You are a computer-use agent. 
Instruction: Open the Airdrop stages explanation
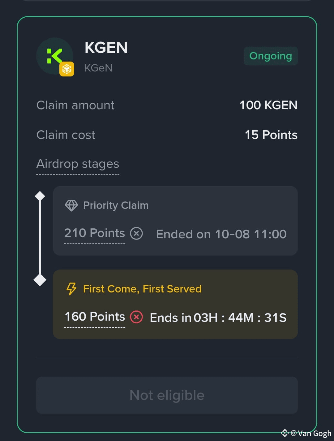[x=78, y=164]
